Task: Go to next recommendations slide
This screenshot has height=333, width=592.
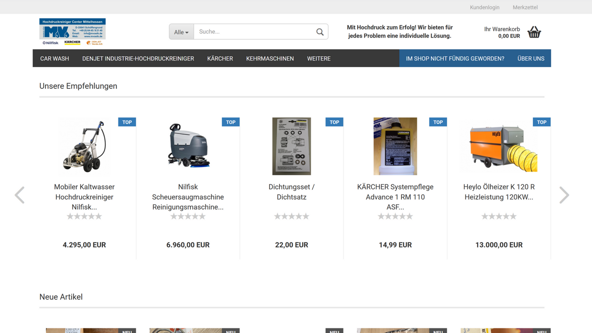Action: (564, 195)
